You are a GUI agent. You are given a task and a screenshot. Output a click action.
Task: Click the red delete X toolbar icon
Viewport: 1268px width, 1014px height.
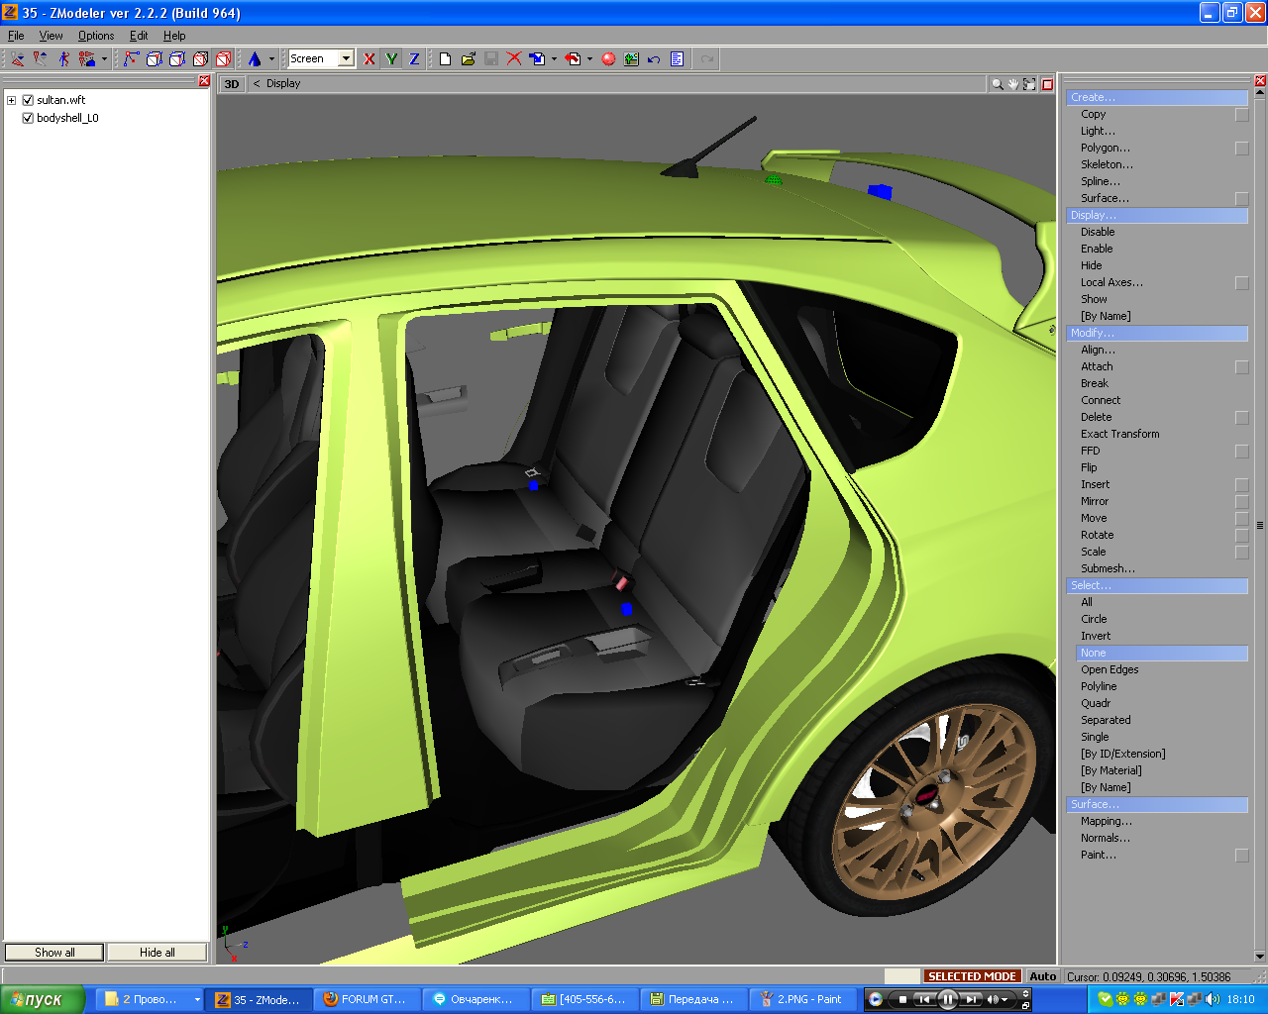(x=514, y=59)
